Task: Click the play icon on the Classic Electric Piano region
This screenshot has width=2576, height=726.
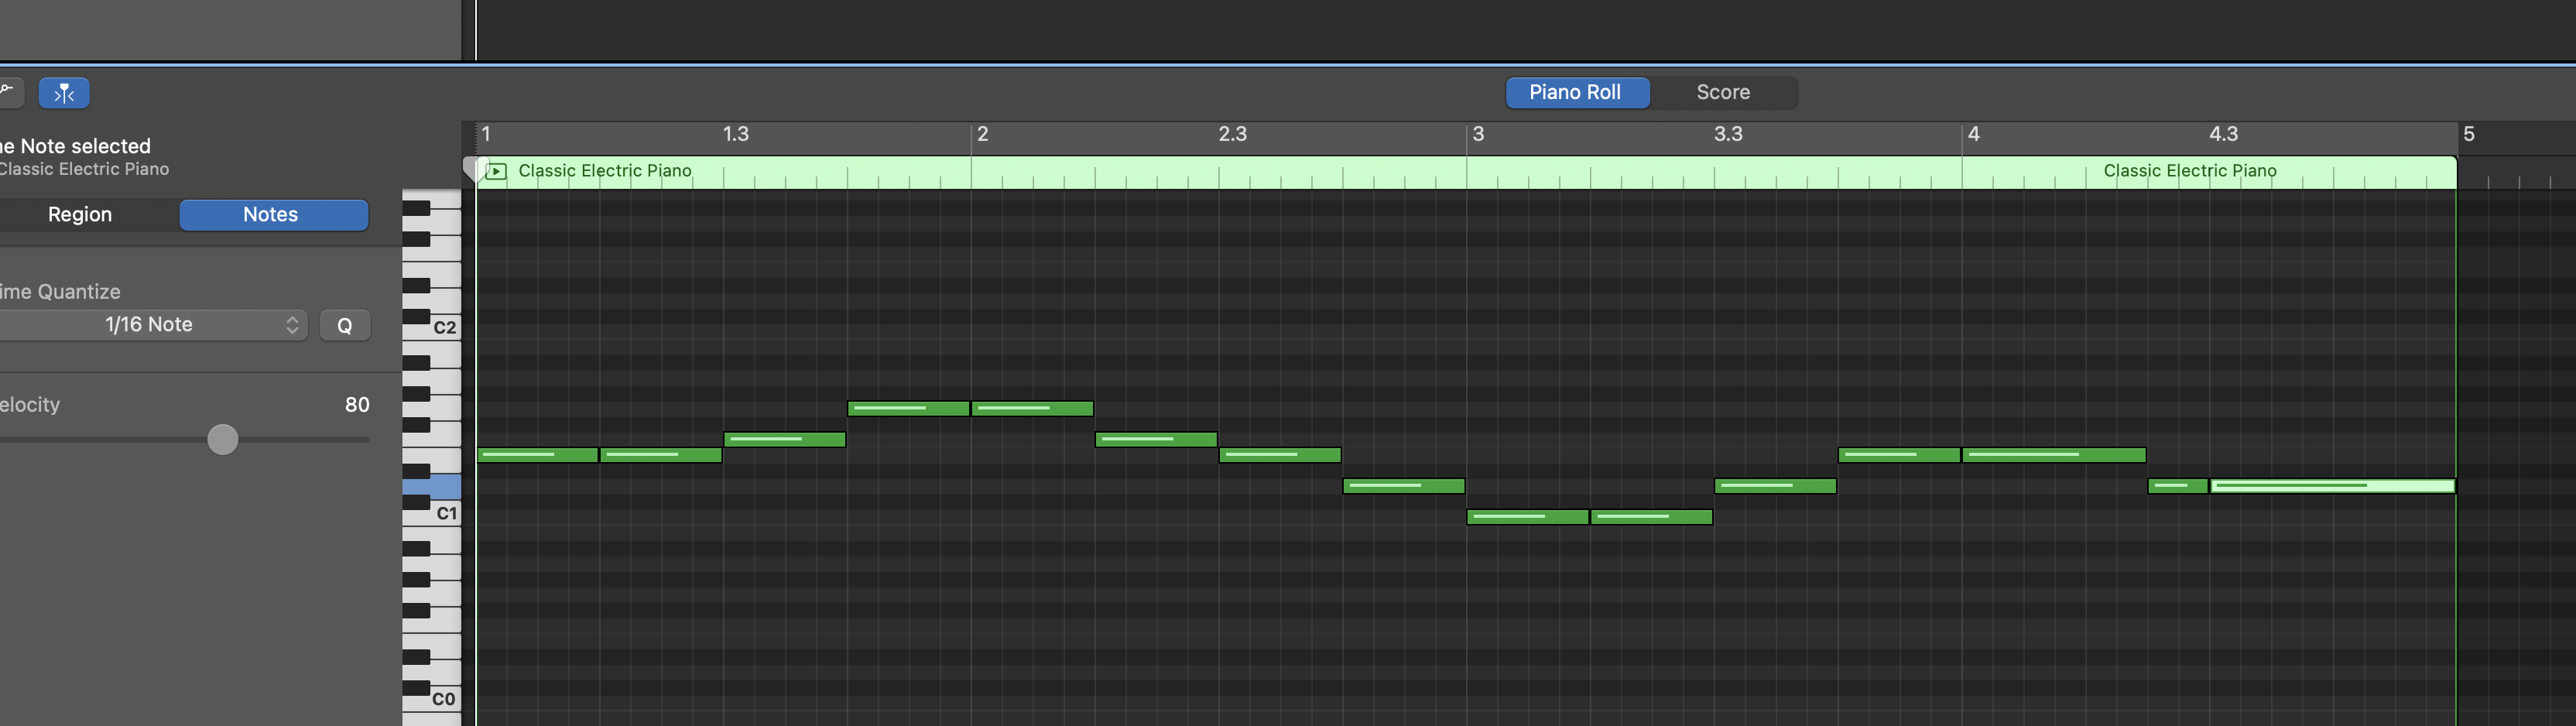Action: (x=497, y=170)
